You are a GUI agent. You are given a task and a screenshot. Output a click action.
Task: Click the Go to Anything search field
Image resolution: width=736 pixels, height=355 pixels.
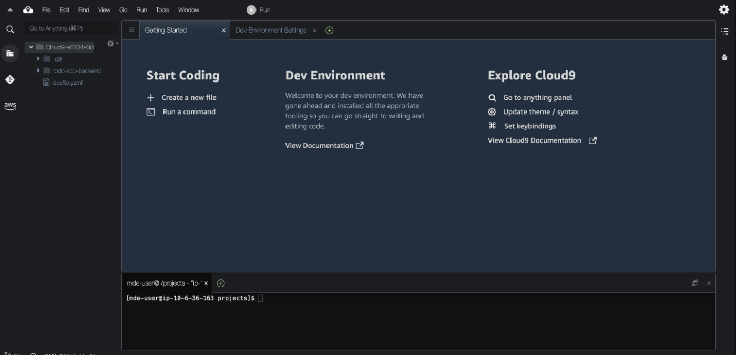(x=71, y=28)
